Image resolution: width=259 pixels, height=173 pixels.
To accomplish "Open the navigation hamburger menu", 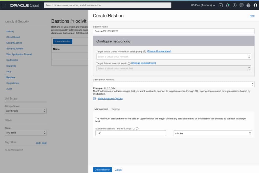I will [x=4, y=5].
